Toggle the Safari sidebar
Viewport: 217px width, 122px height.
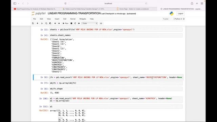(15, 3)
